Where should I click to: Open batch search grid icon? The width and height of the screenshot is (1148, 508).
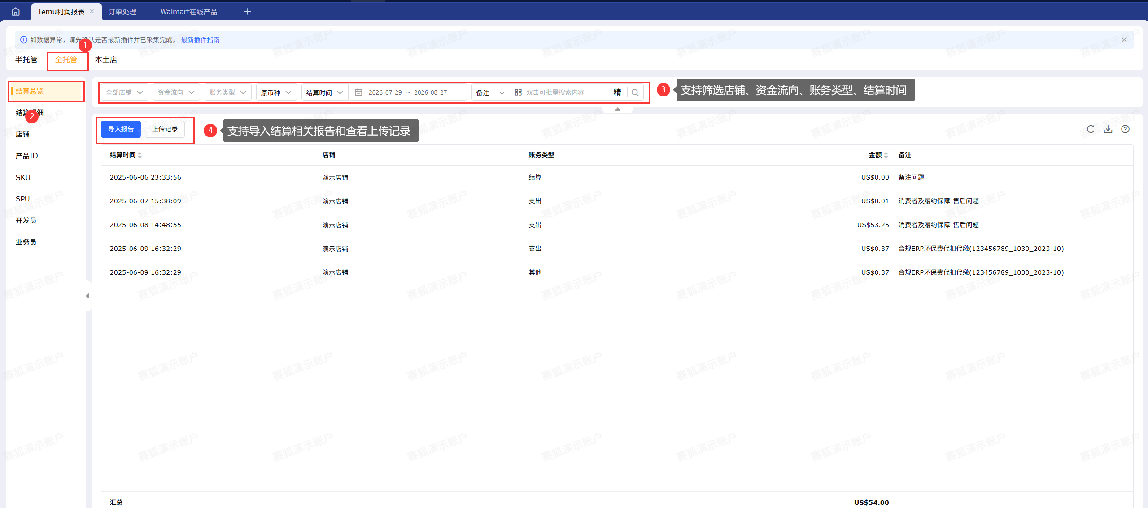(518, 92)
